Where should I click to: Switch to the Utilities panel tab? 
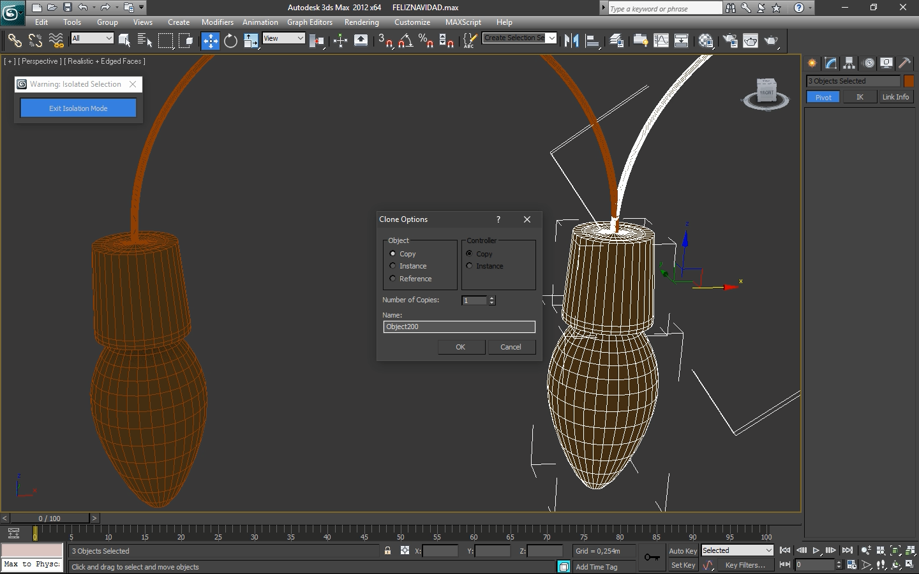(x=904, y=63)
